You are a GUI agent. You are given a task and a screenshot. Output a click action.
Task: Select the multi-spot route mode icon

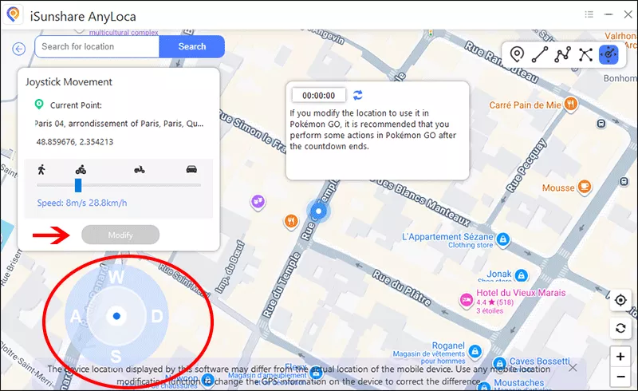[563, 54]
